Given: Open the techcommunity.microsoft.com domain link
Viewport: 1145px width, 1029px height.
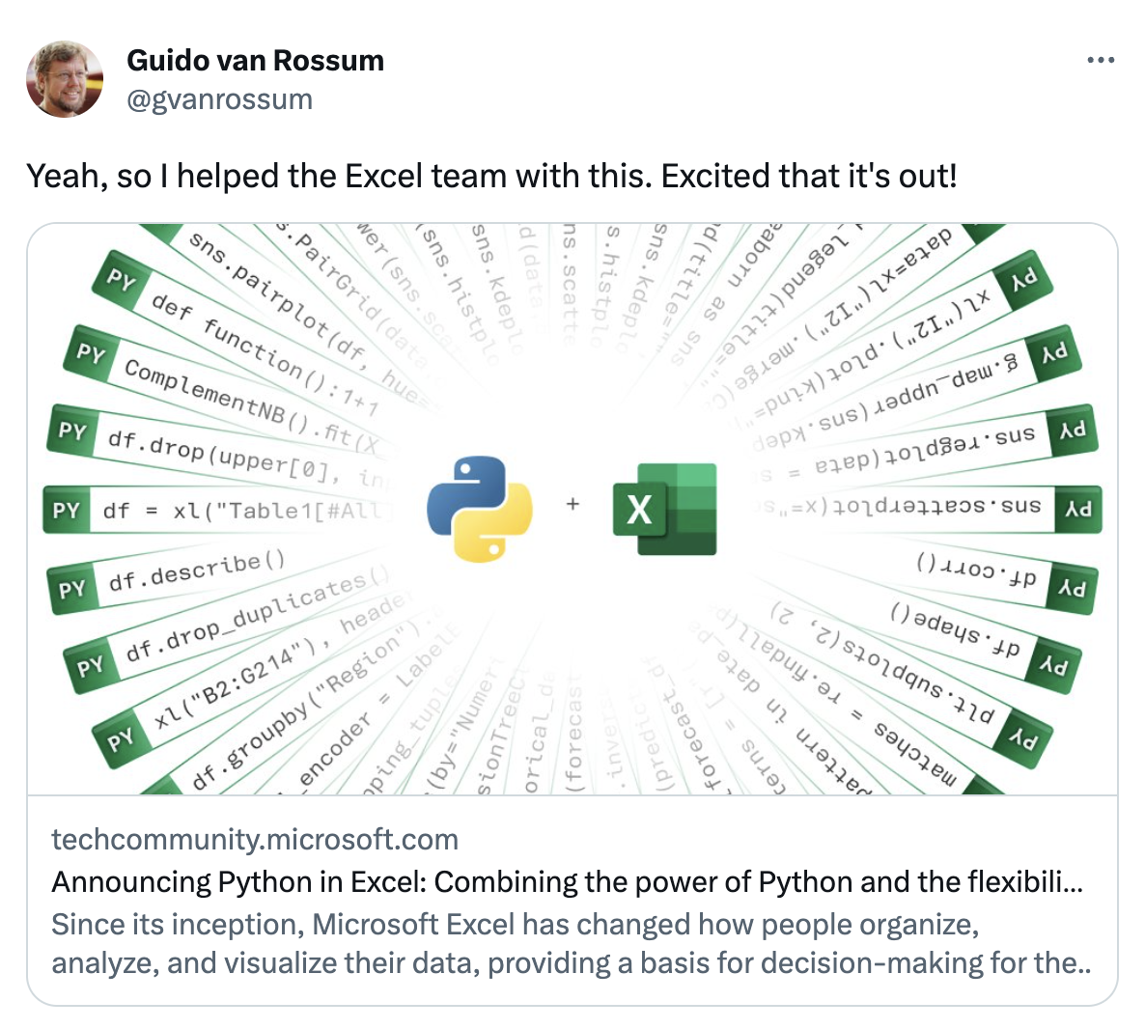Looking at the screenshot, I should [x=255, y=840].
